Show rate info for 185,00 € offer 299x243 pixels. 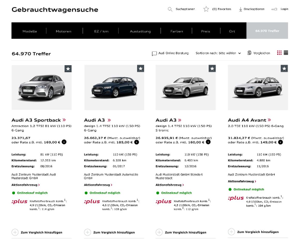click(137, 142)
